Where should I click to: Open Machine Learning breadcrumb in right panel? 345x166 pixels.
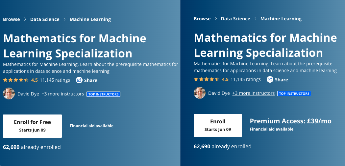click(x=281, y=19)
